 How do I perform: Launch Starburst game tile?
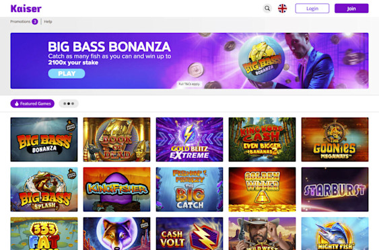tap(335, 190)
